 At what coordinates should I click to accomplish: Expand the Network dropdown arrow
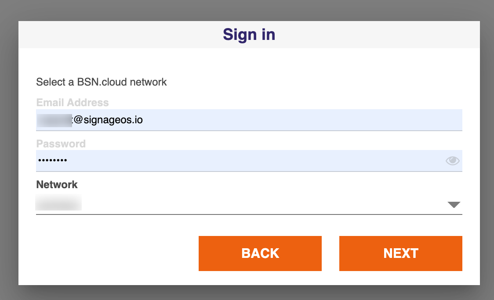click(x=454, y=205)
